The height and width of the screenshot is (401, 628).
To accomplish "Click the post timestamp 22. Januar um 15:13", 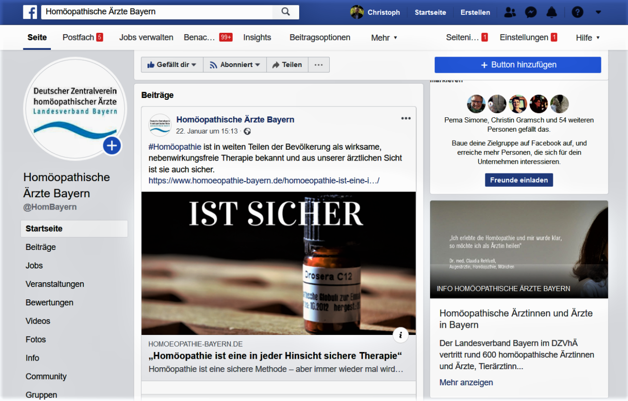I will point(207,131).
